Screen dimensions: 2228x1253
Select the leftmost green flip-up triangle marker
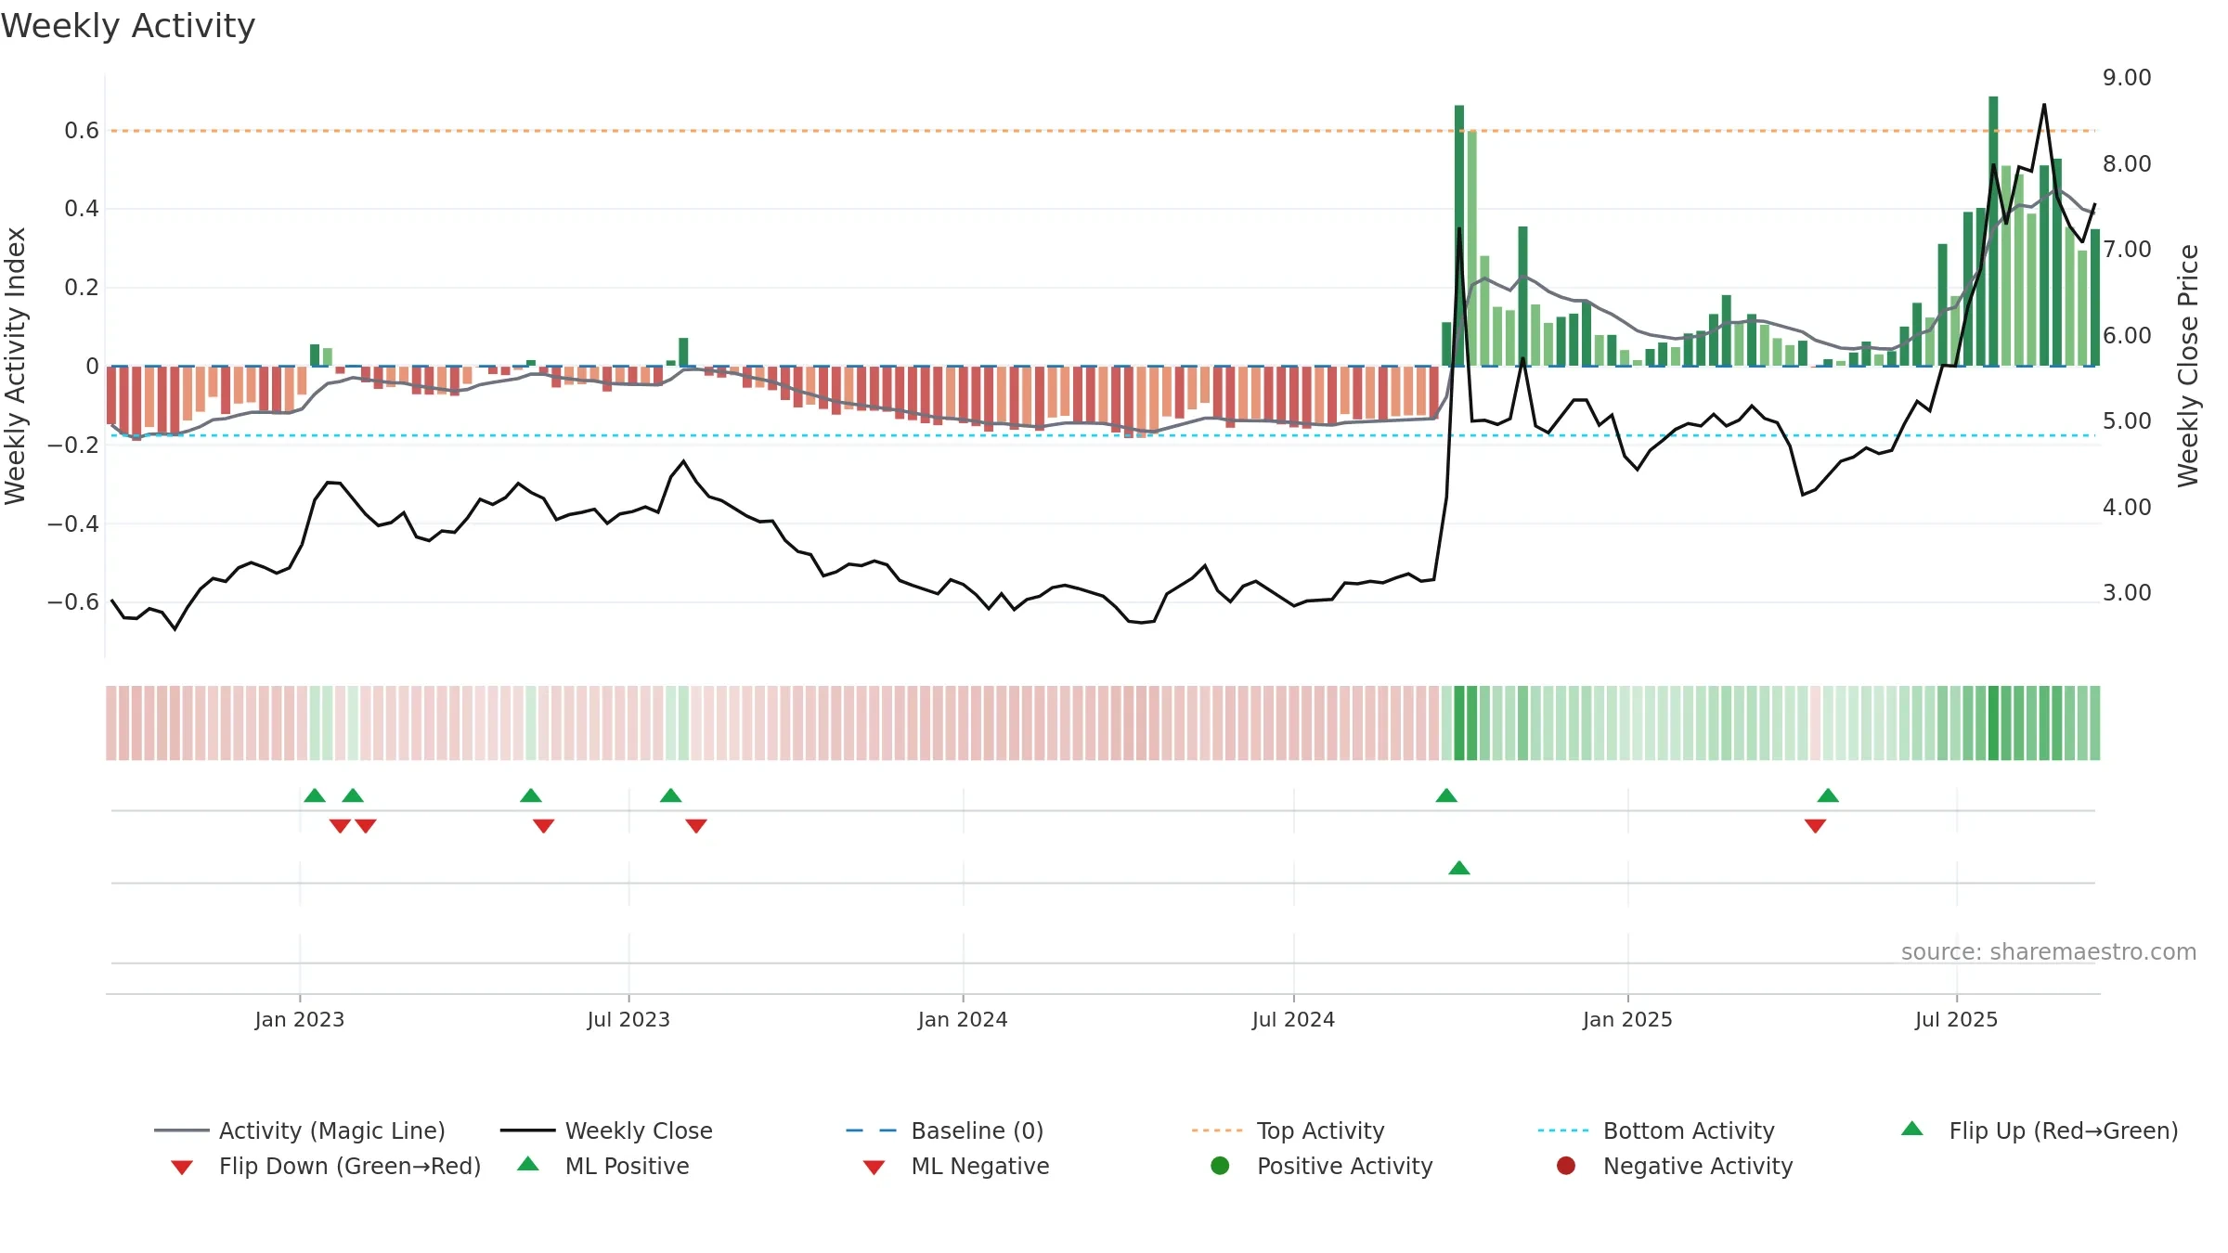point(315,795)
